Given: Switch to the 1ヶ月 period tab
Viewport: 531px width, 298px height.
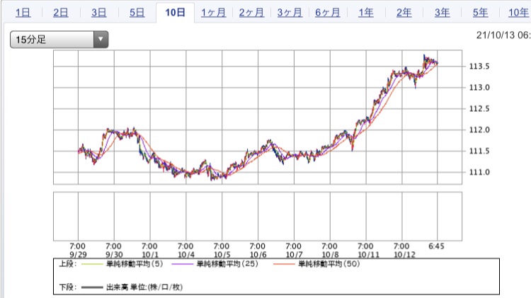Looking at the screenshot, I should click(213, 13).
